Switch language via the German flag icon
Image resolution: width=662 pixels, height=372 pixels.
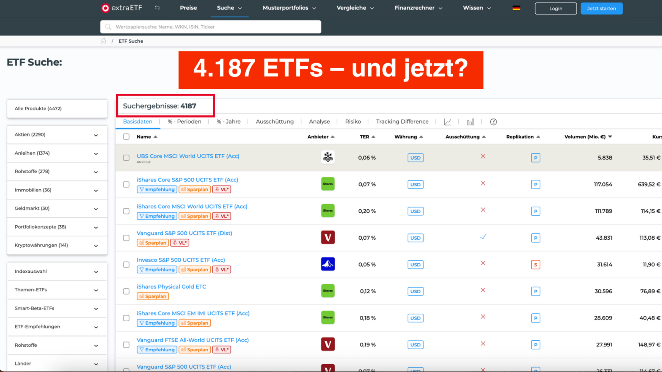coord(516,8)
